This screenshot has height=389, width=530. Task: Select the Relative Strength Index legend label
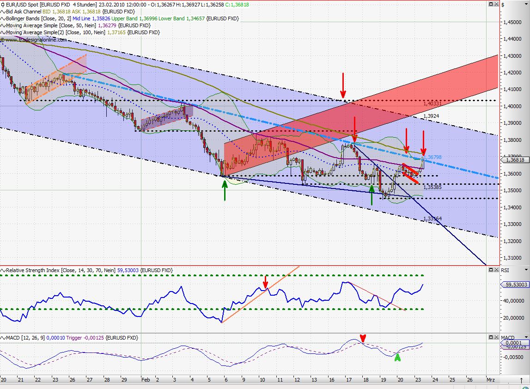coord(89,270)
